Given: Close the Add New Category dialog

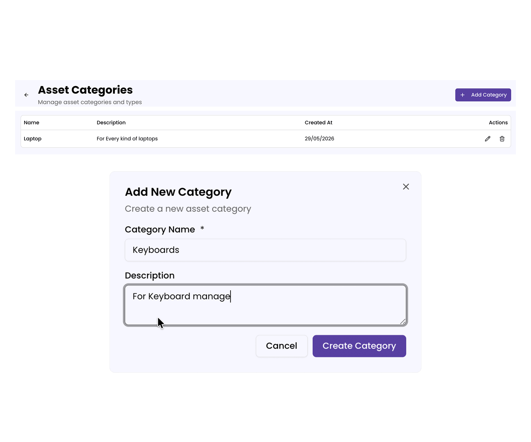Looking at the screenshot, I should coord(406,187).
